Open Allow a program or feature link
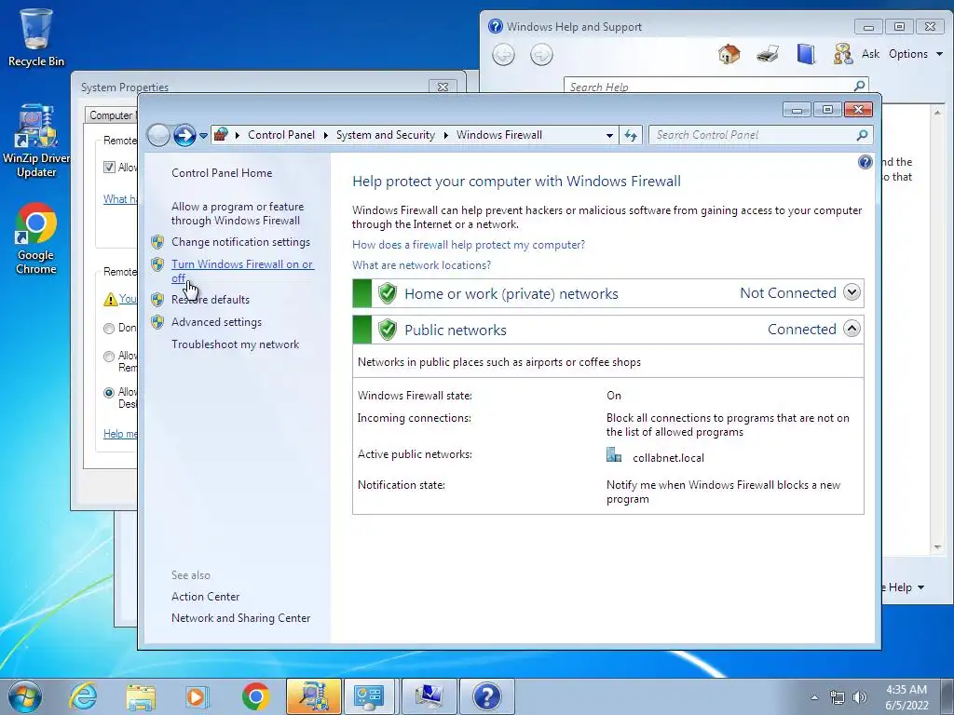Image resolution: width=954 pixels, height=715 pixels. click(238, 213)
